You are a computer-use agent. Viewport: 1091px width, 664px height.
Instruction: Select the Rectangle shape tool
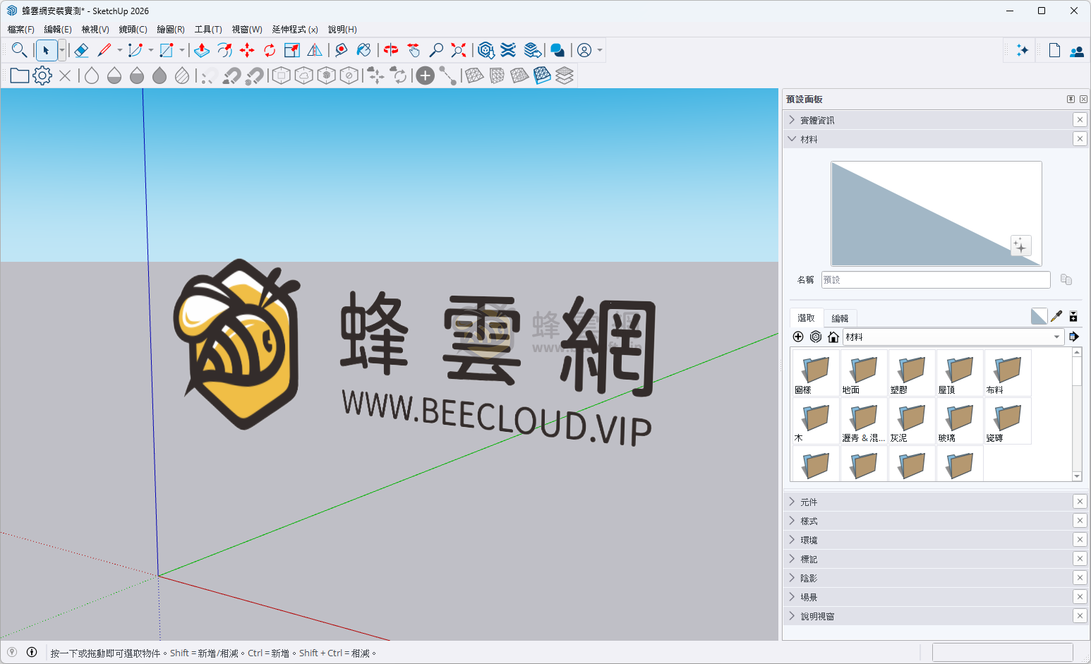point(167,50)
